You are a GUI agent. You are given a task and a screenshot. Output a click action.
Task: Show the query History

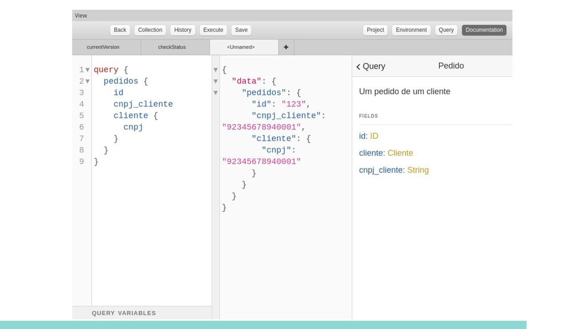tap(182, 30)
